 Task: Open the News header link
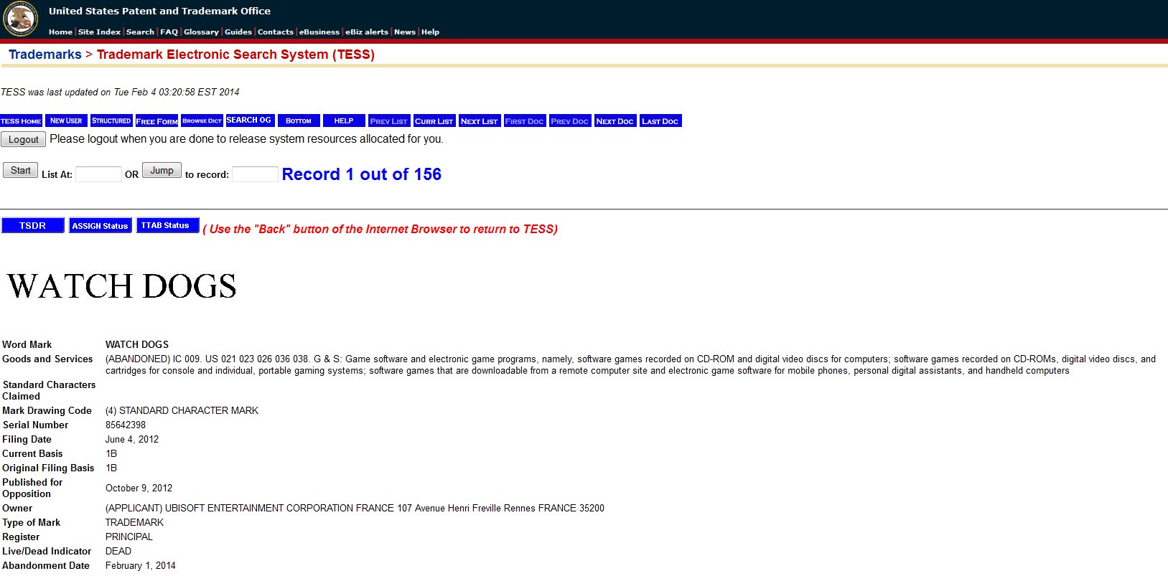(405, 32)
